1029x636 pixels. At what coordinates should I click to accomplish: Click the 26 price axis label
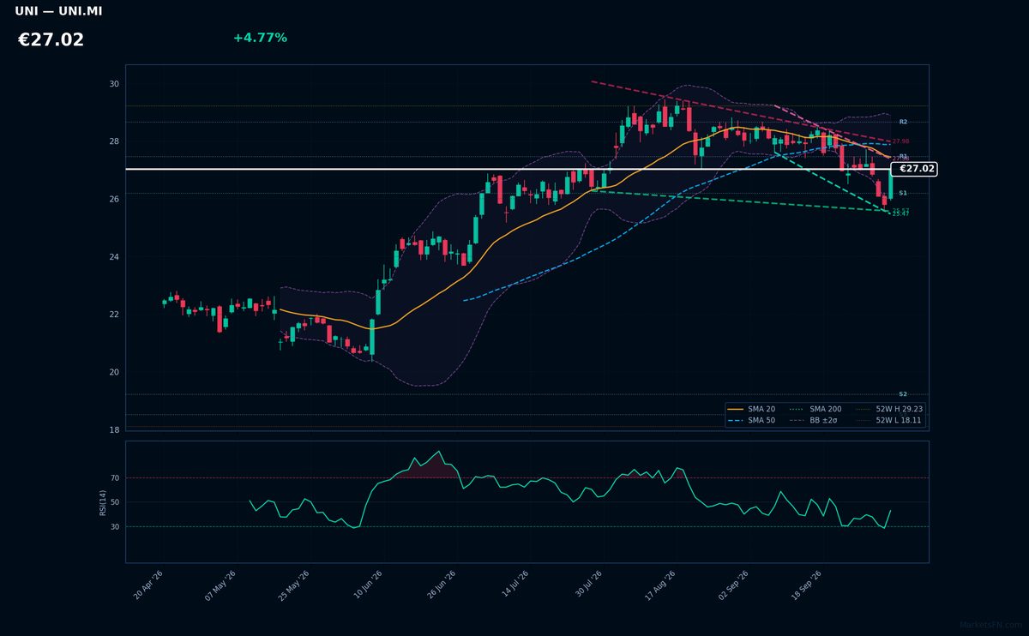click(x=114, y=199)
